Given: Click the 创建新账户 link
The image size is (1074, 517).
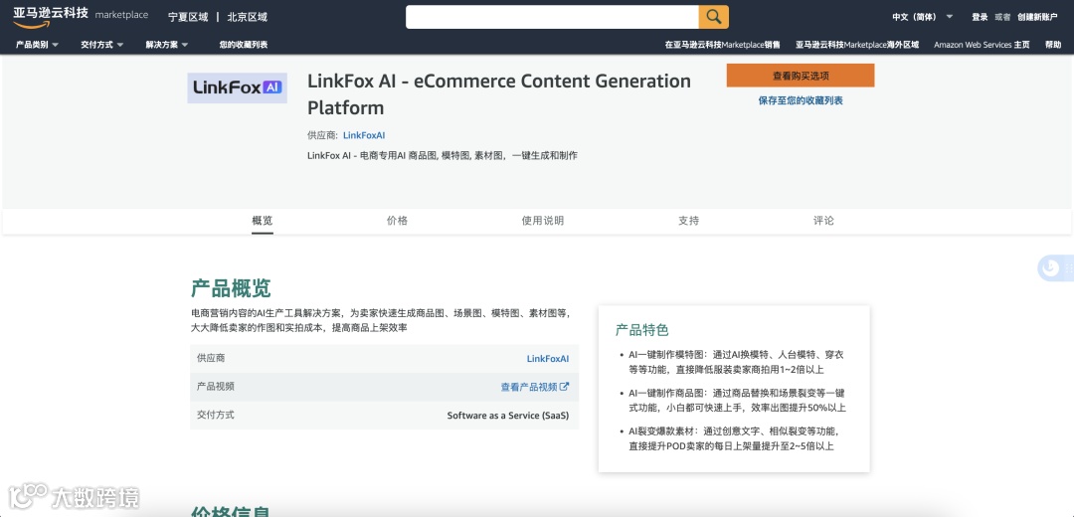Looking at the screenshot, I should click(x=1037, y=17).
